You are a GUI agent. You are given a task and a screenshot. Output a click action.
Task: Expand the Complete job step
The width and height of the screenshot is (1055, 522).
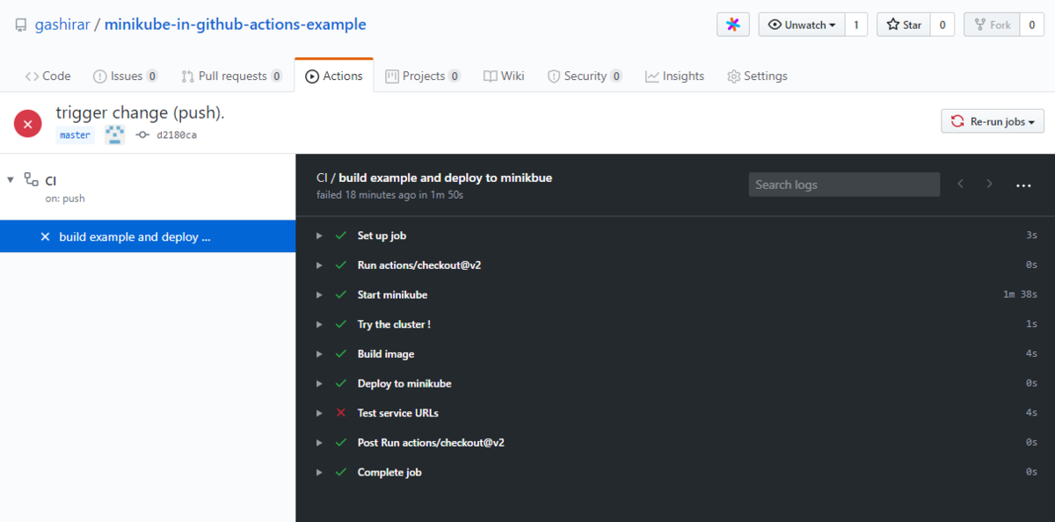pos(320,472)
